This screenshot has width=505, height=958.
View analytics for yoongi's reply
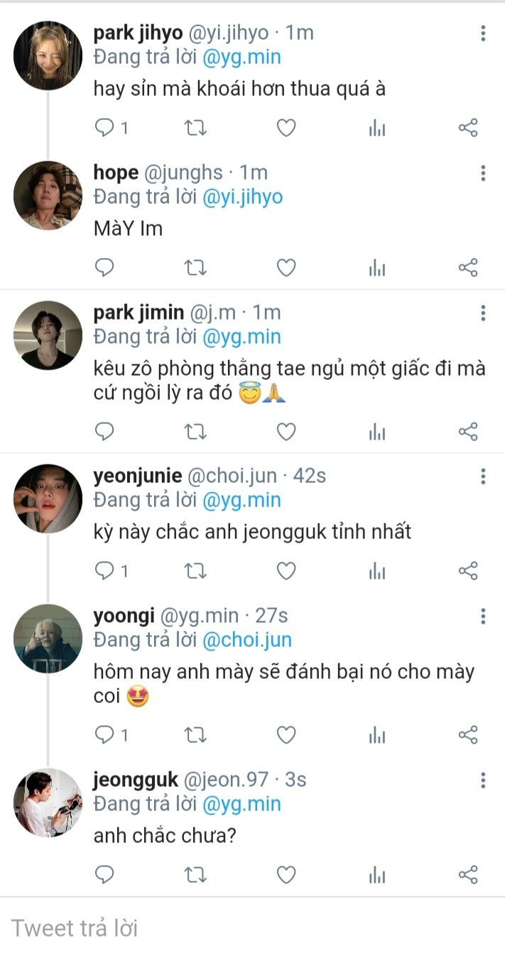(377, 734)
